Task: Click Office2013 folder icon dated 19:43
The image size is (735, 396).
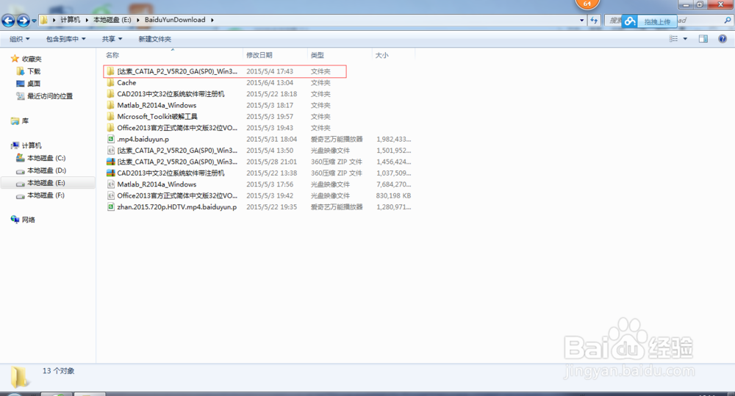Action: point(111,128)
